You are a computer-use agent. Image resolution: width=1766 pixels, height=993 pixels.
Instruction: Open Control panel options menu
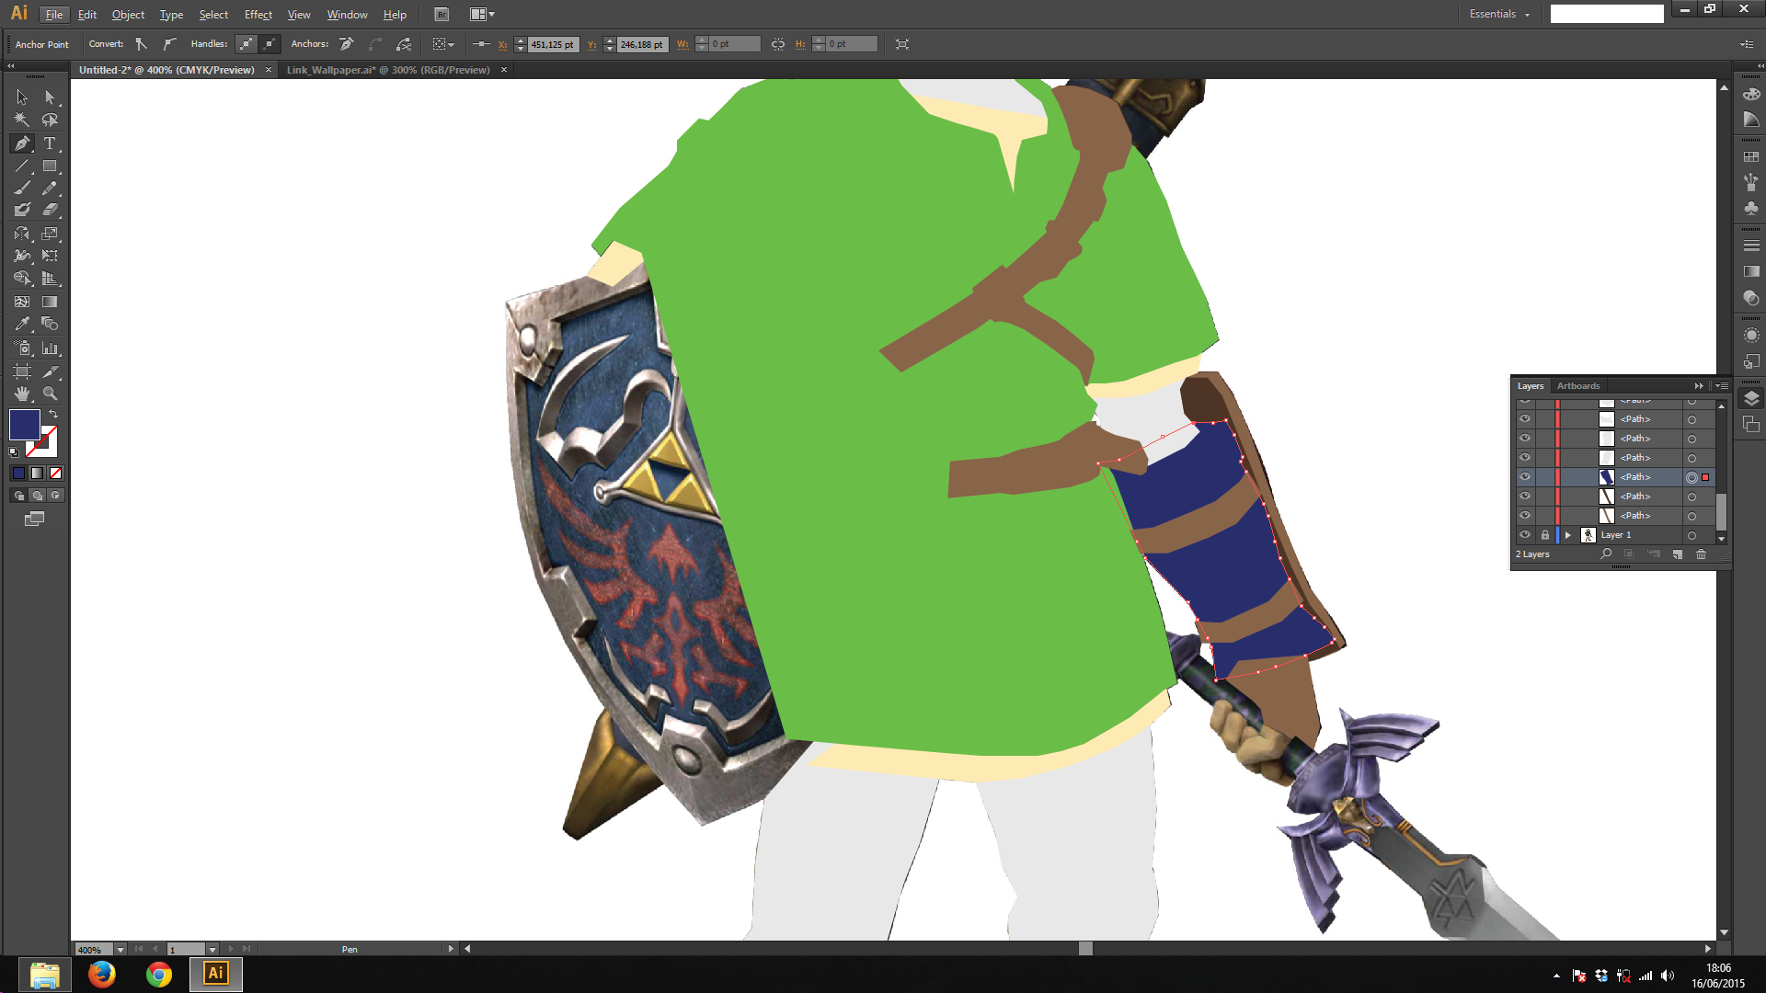point(1747,43)
